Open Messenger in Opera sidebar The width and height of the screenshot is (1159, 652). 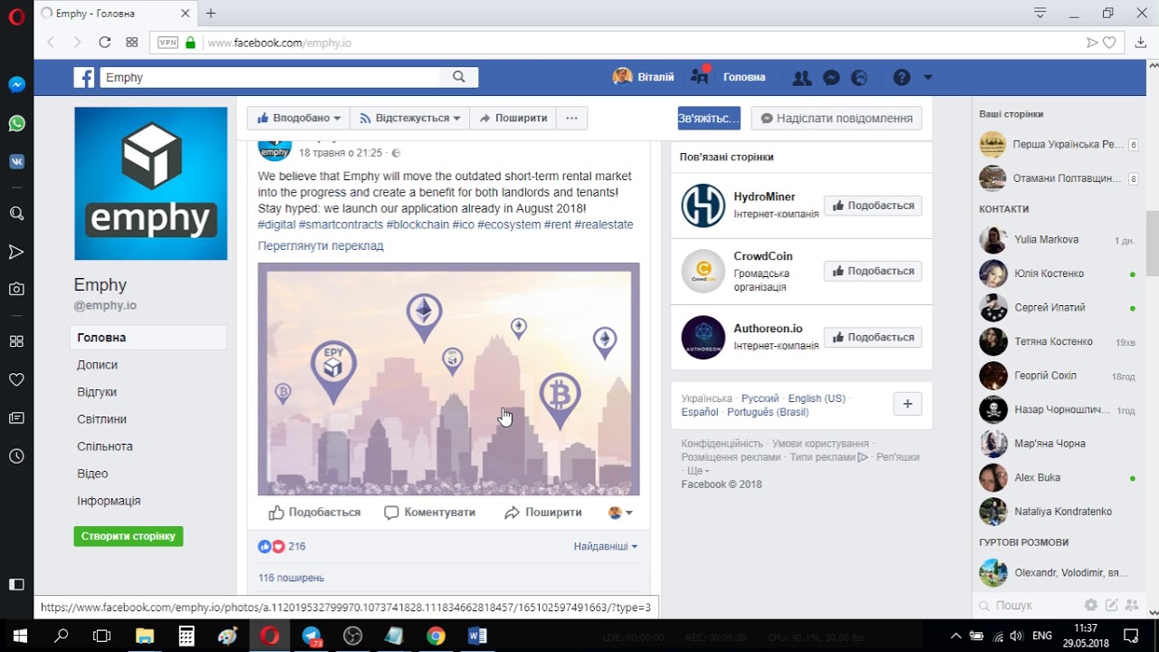pyautogui.click(x=16, y=84)
